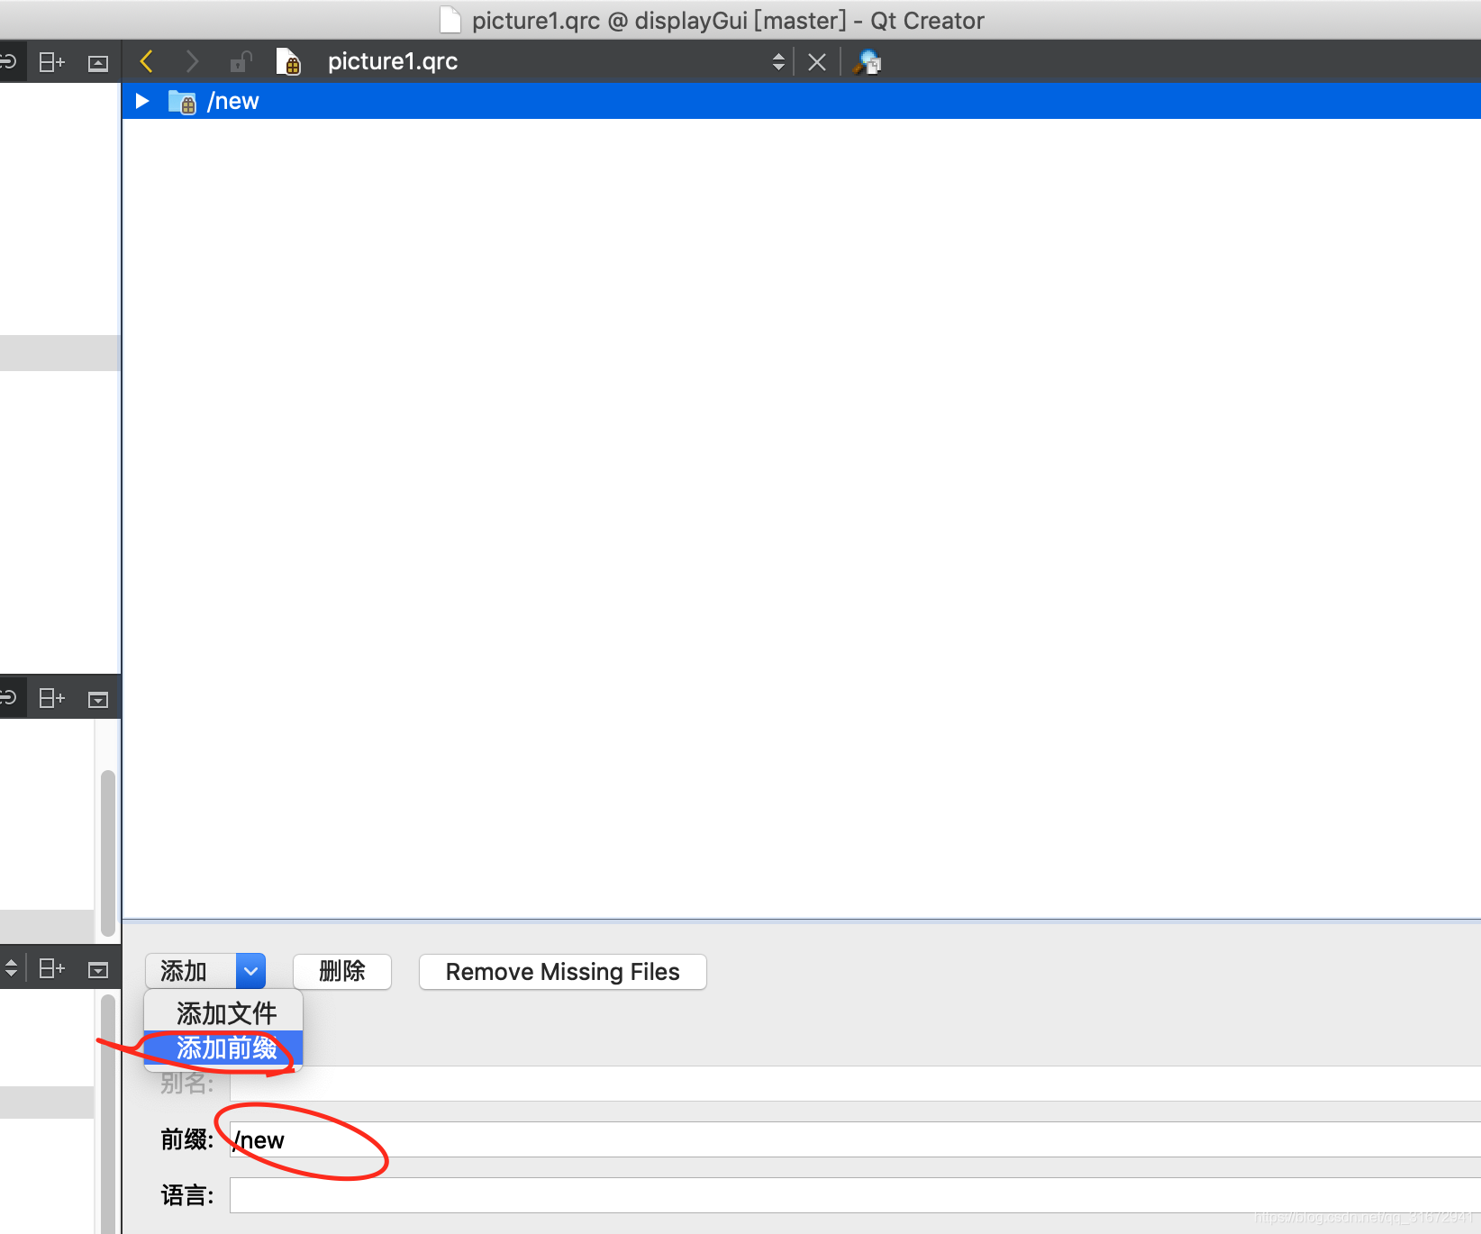Image resolution: width=1481 pixels, height=1234 pixels.
Task: Click the Remove Missing Files button
Action: coord(561,972)
